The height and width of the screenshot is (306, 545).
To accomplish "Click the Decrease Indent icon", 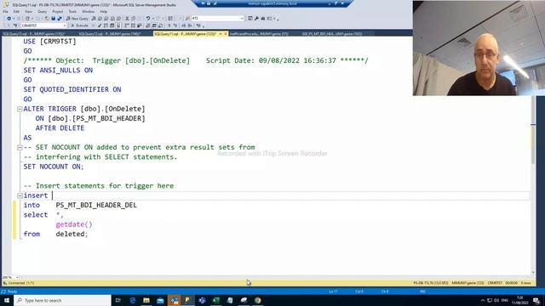I will pos(184,25).
